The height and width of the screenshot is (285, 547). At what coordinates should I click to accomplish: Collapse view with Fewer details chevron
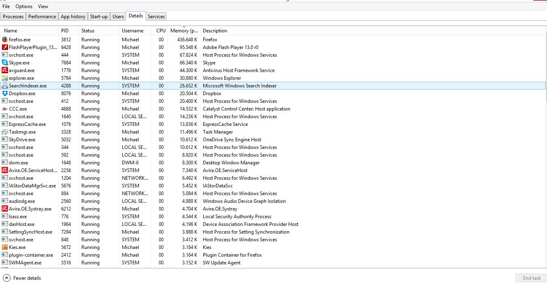tap(6, 278)
